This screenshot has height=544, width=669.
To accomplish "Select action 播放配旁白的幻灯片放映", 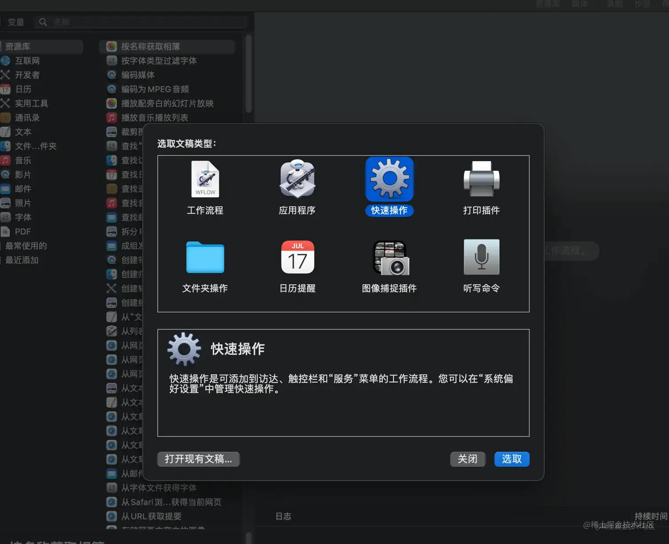I will pos(167,103).
